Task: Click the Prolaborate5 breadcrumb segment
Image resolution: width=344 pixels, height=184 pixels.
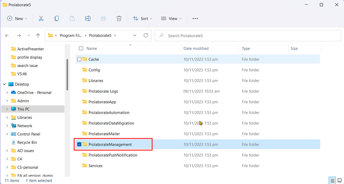Action: [101, 36]
